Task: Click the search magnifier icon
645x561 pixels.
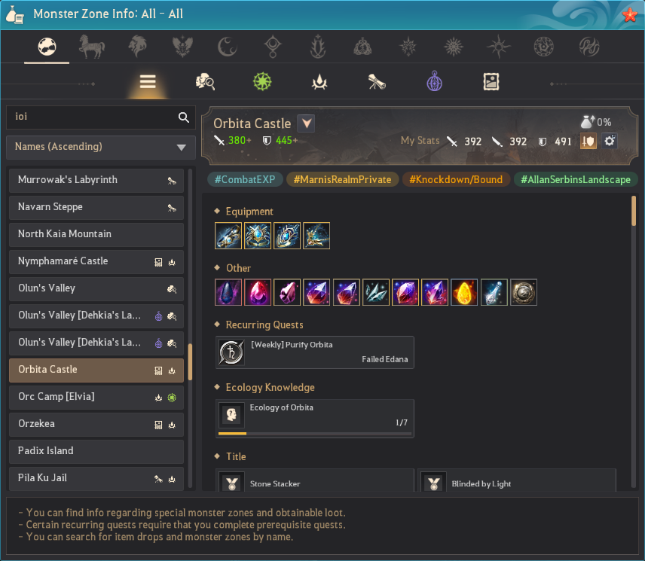Action: tap(183, 117)
